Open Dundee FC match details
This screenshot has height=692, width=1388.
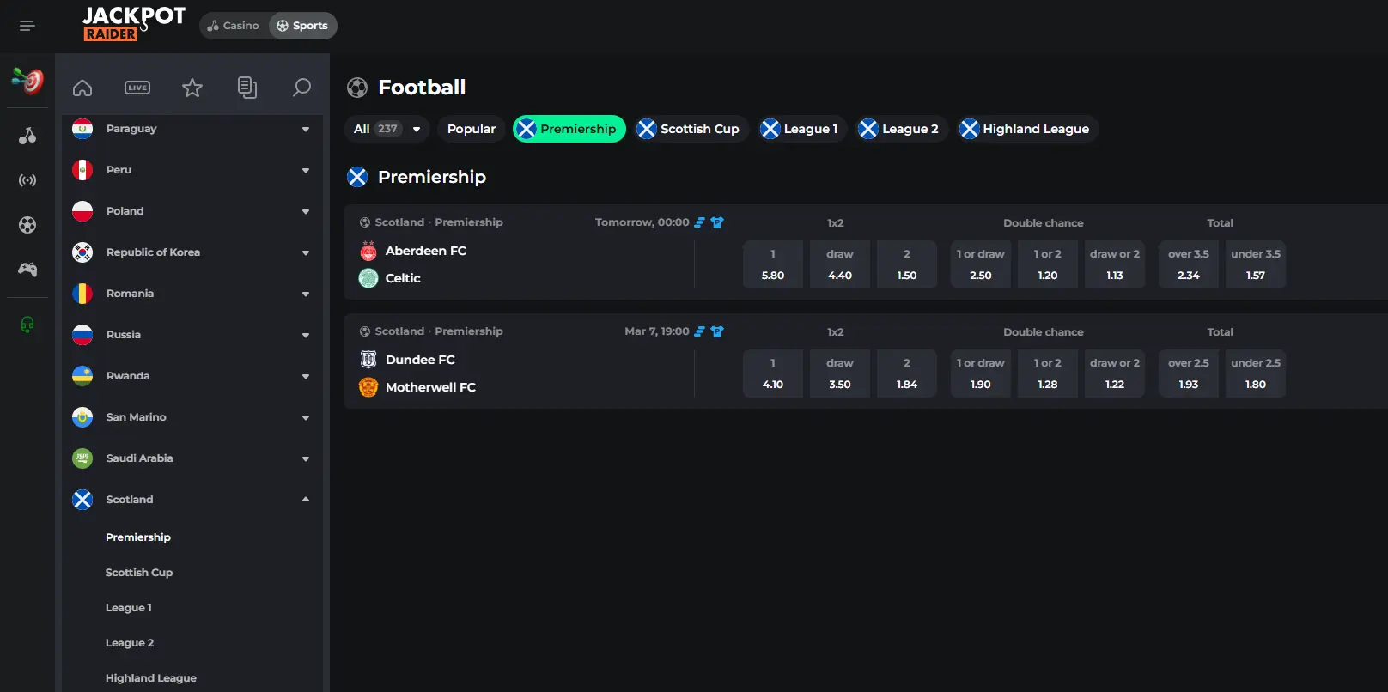pos(420,360)
